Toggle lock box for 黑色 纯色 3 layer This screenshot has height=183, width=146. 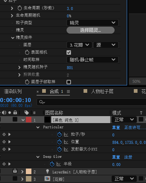tap(15, 119)
